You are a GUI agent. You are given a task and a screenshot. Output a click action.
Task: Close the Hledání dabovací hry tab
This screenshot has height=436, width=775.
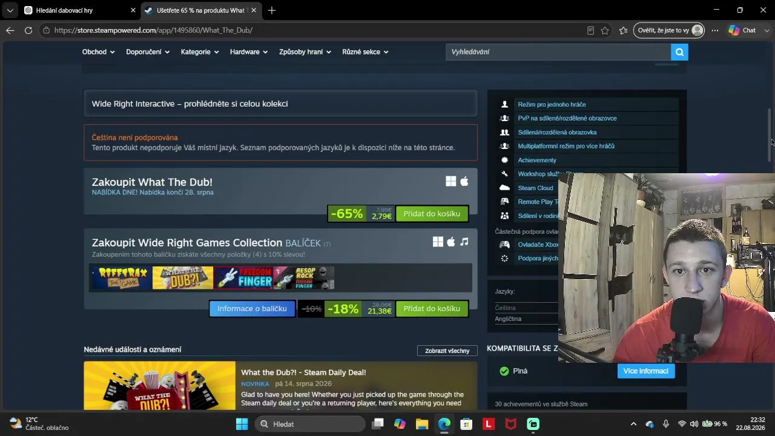[x=133, y=10]
